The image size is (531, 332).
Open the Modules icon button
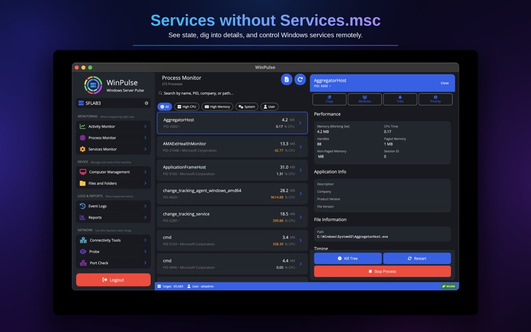tap(364, 99)
